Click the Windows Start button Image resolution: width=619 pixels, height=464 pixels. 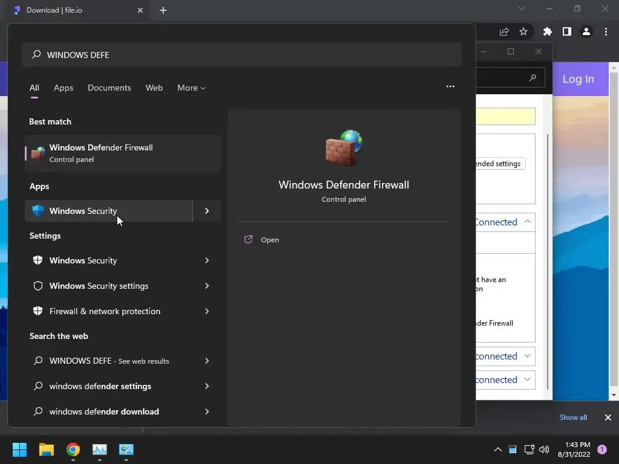(19, 449)
